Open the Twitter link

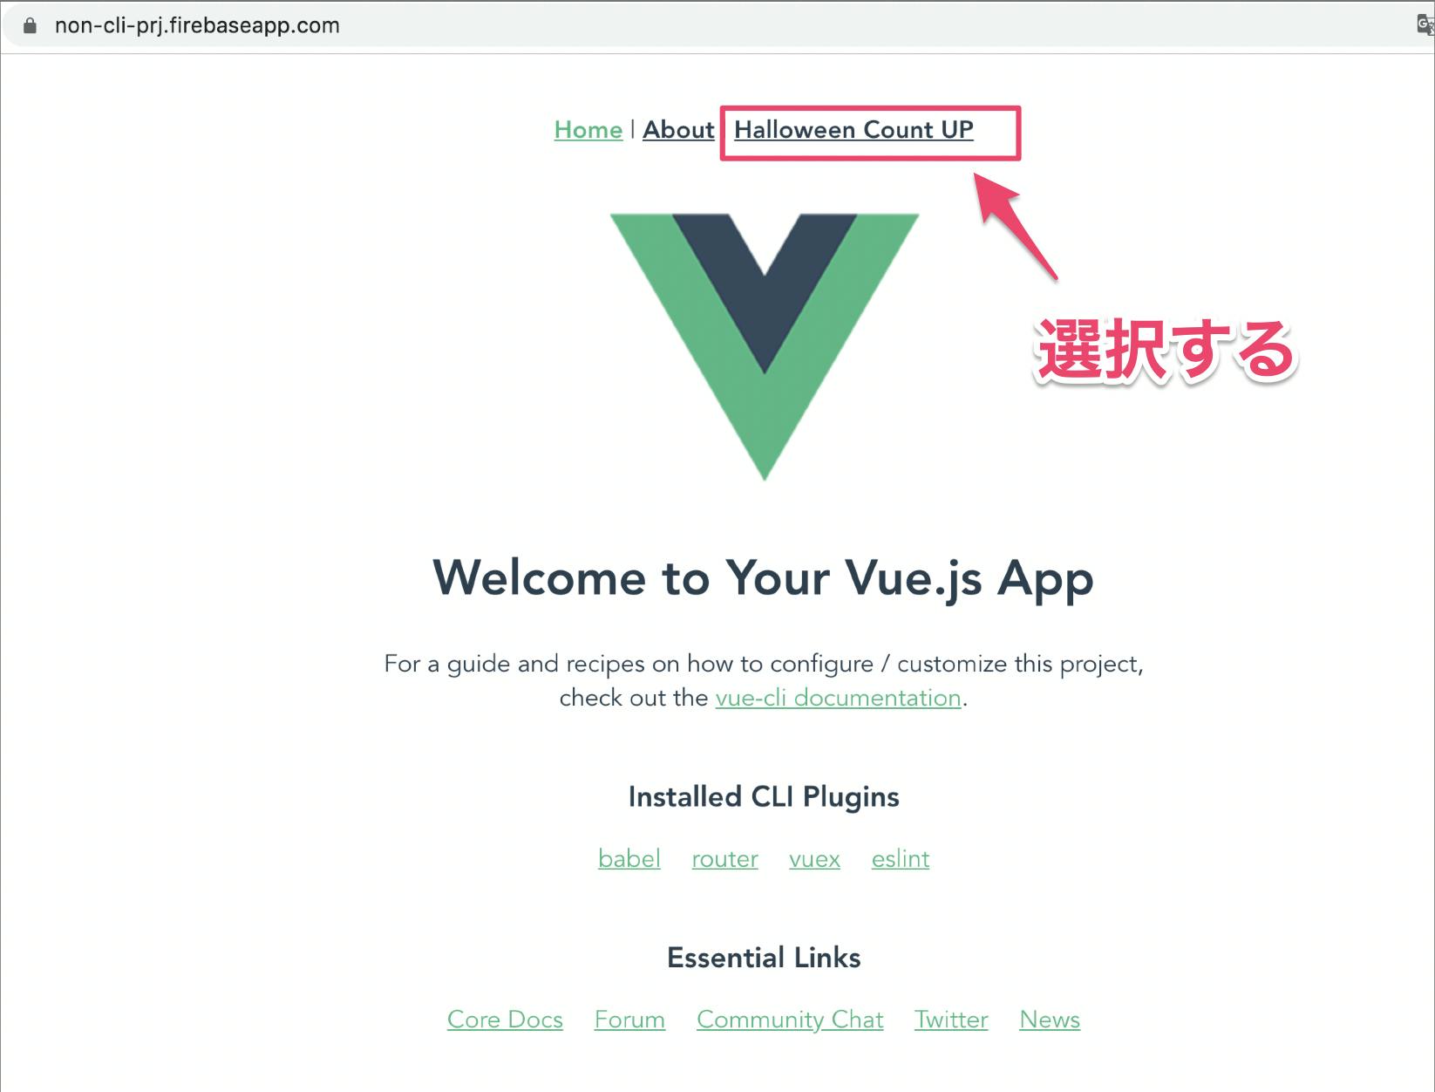(951, 1020)
